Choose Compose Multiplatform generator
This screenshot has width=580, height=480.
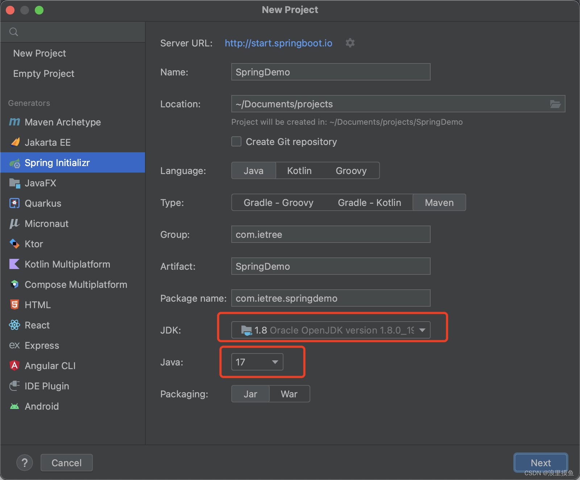[x=76, y=285]
